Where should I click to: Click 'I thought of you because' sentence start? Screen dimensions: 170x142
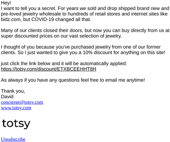tap(28, 47)
